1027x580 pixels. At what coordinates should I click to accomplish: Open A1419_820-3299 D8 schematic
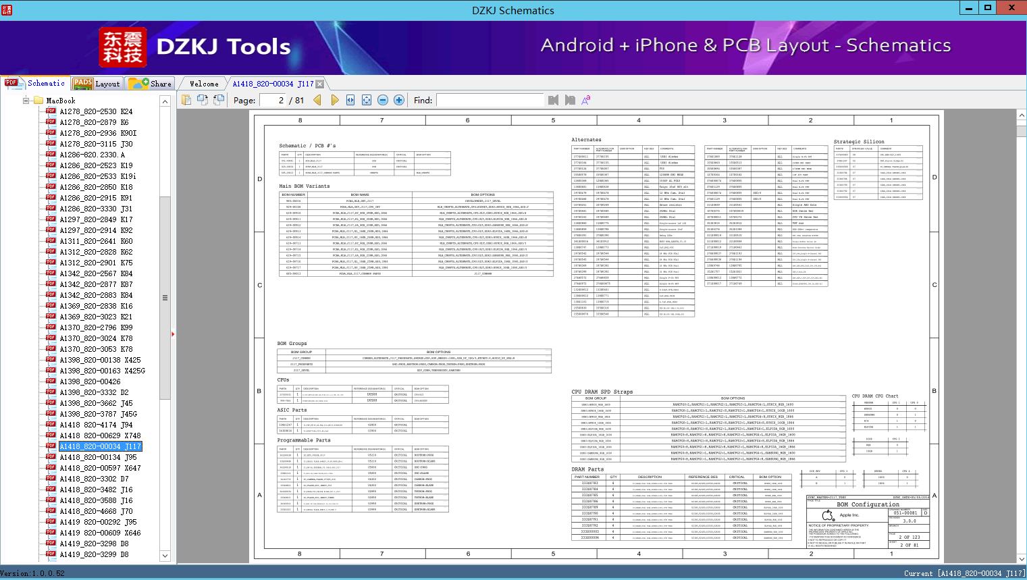coord(94,554)
